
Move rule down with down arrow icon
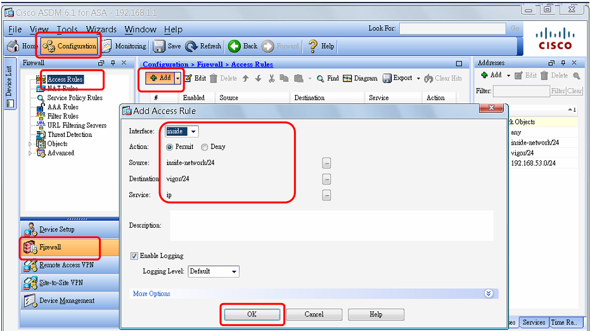click(x=258, y=79)
